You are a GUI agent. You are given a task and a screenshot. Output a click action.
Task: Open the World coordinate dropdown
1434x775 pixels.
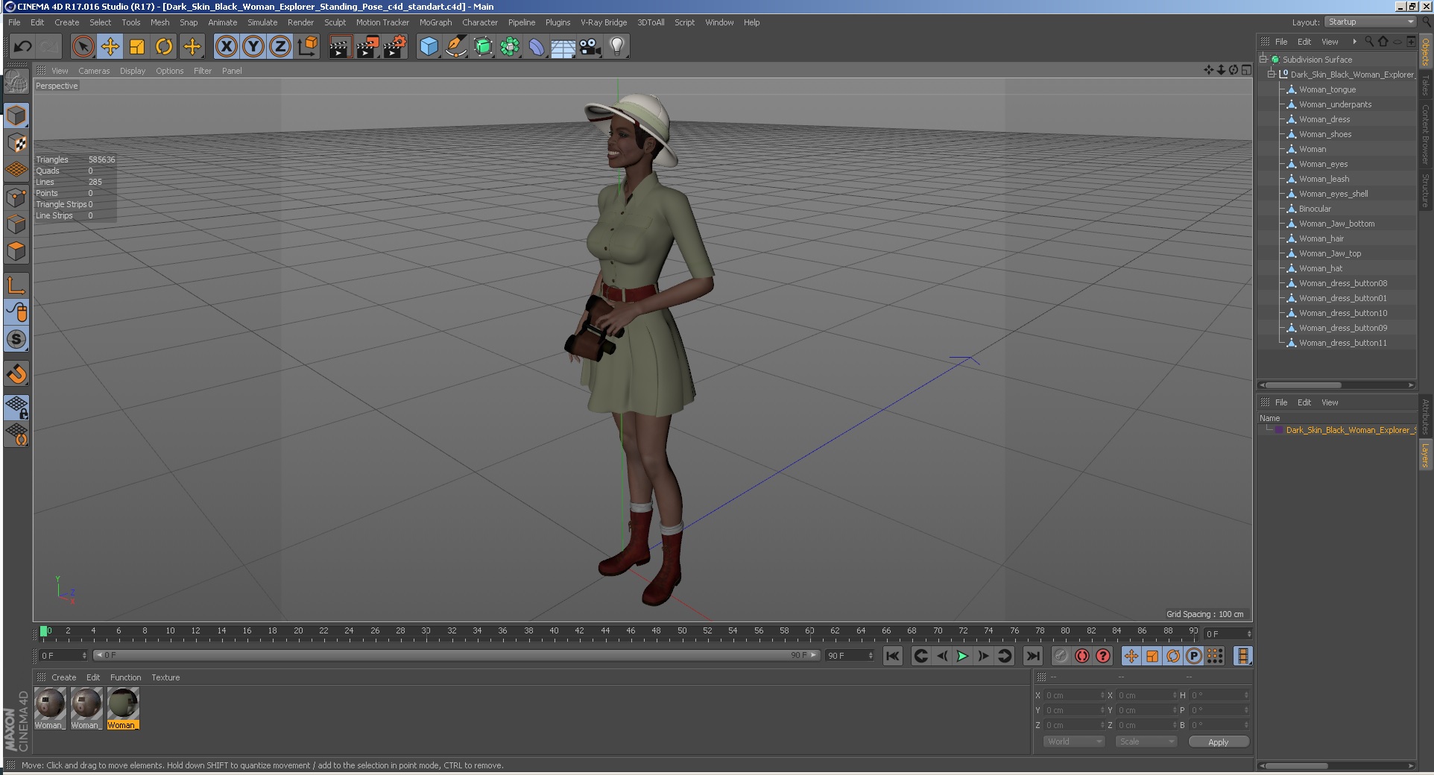1074,741
